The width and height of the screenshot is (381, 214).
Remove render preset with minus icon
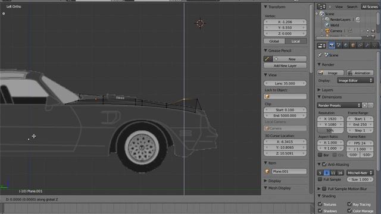[x=370, y=105]
